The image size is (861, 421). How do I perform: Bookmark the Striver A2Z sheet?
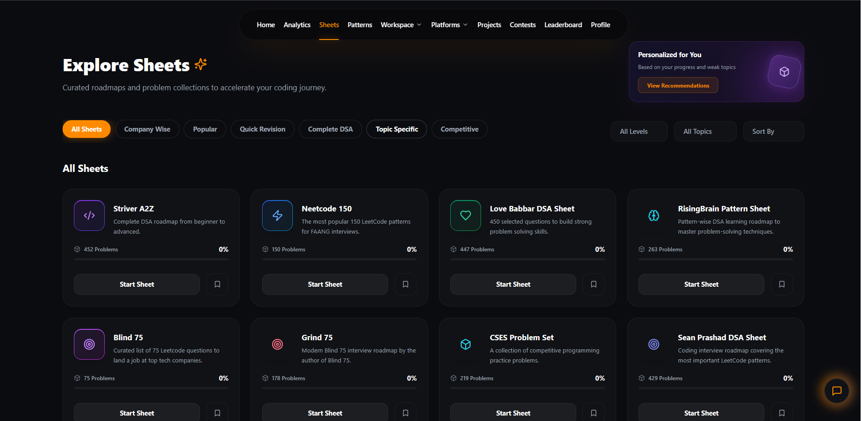pos(217,284)
